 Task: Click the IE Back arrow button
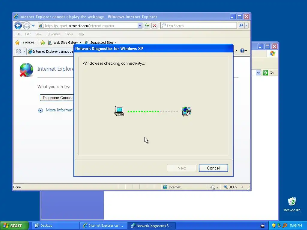18,25
